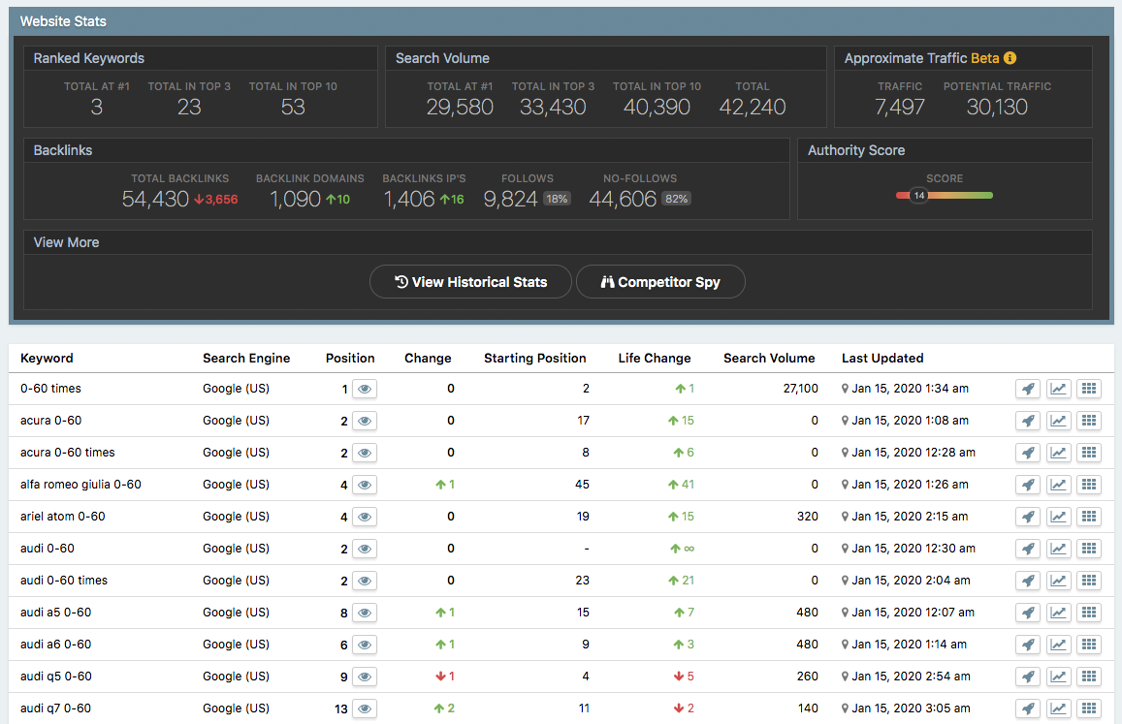Toggle eye icon for audi 0-60 times
Viewport: 1122px width, 724px height.
(x=365, y=581)
